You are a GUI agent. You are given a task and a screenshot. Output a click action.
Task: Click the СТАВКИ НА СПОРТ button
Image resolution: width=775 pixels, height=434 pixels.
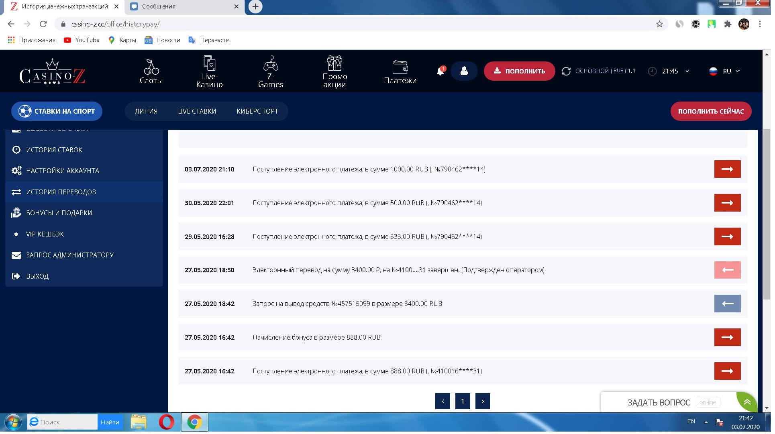57,112
